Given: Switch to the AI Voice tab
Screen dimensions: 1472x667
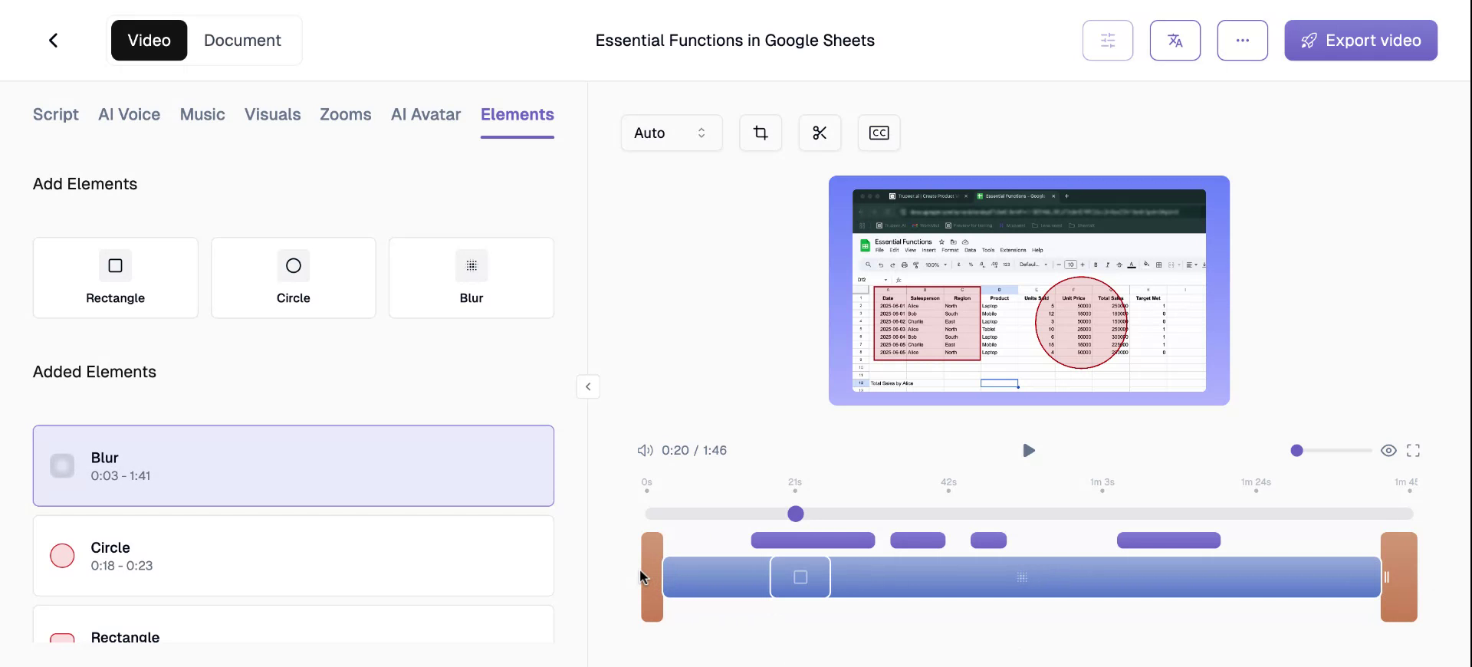Looking at the screenshot, I should click(129, 115).
